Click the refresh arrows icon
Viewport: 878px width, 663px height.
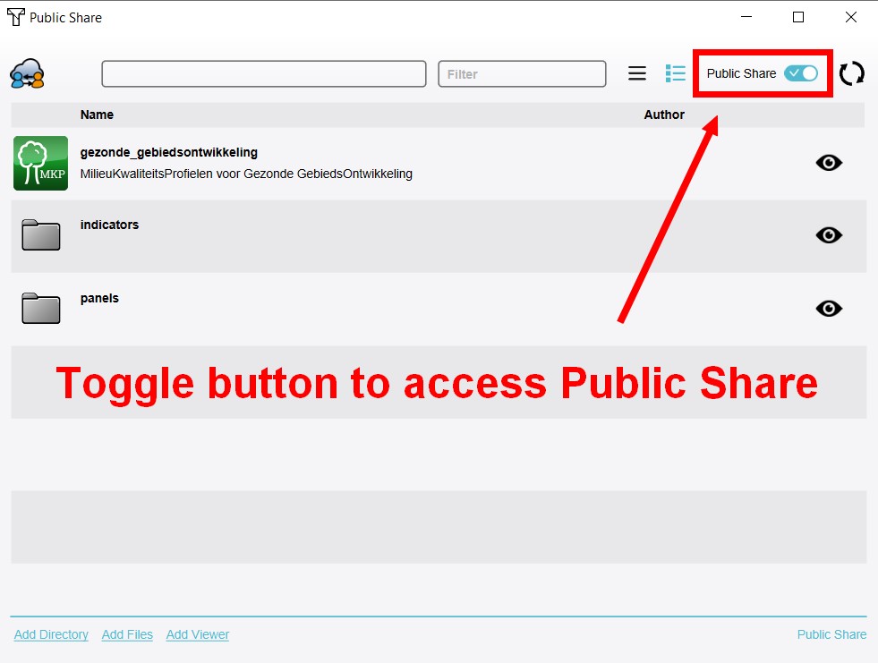pyautogui.click(x=852, y=73)
